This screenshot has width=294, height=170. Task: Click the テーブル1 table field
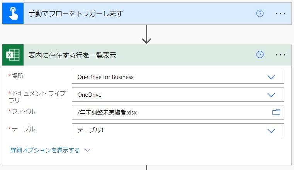(x=178, y=130)
